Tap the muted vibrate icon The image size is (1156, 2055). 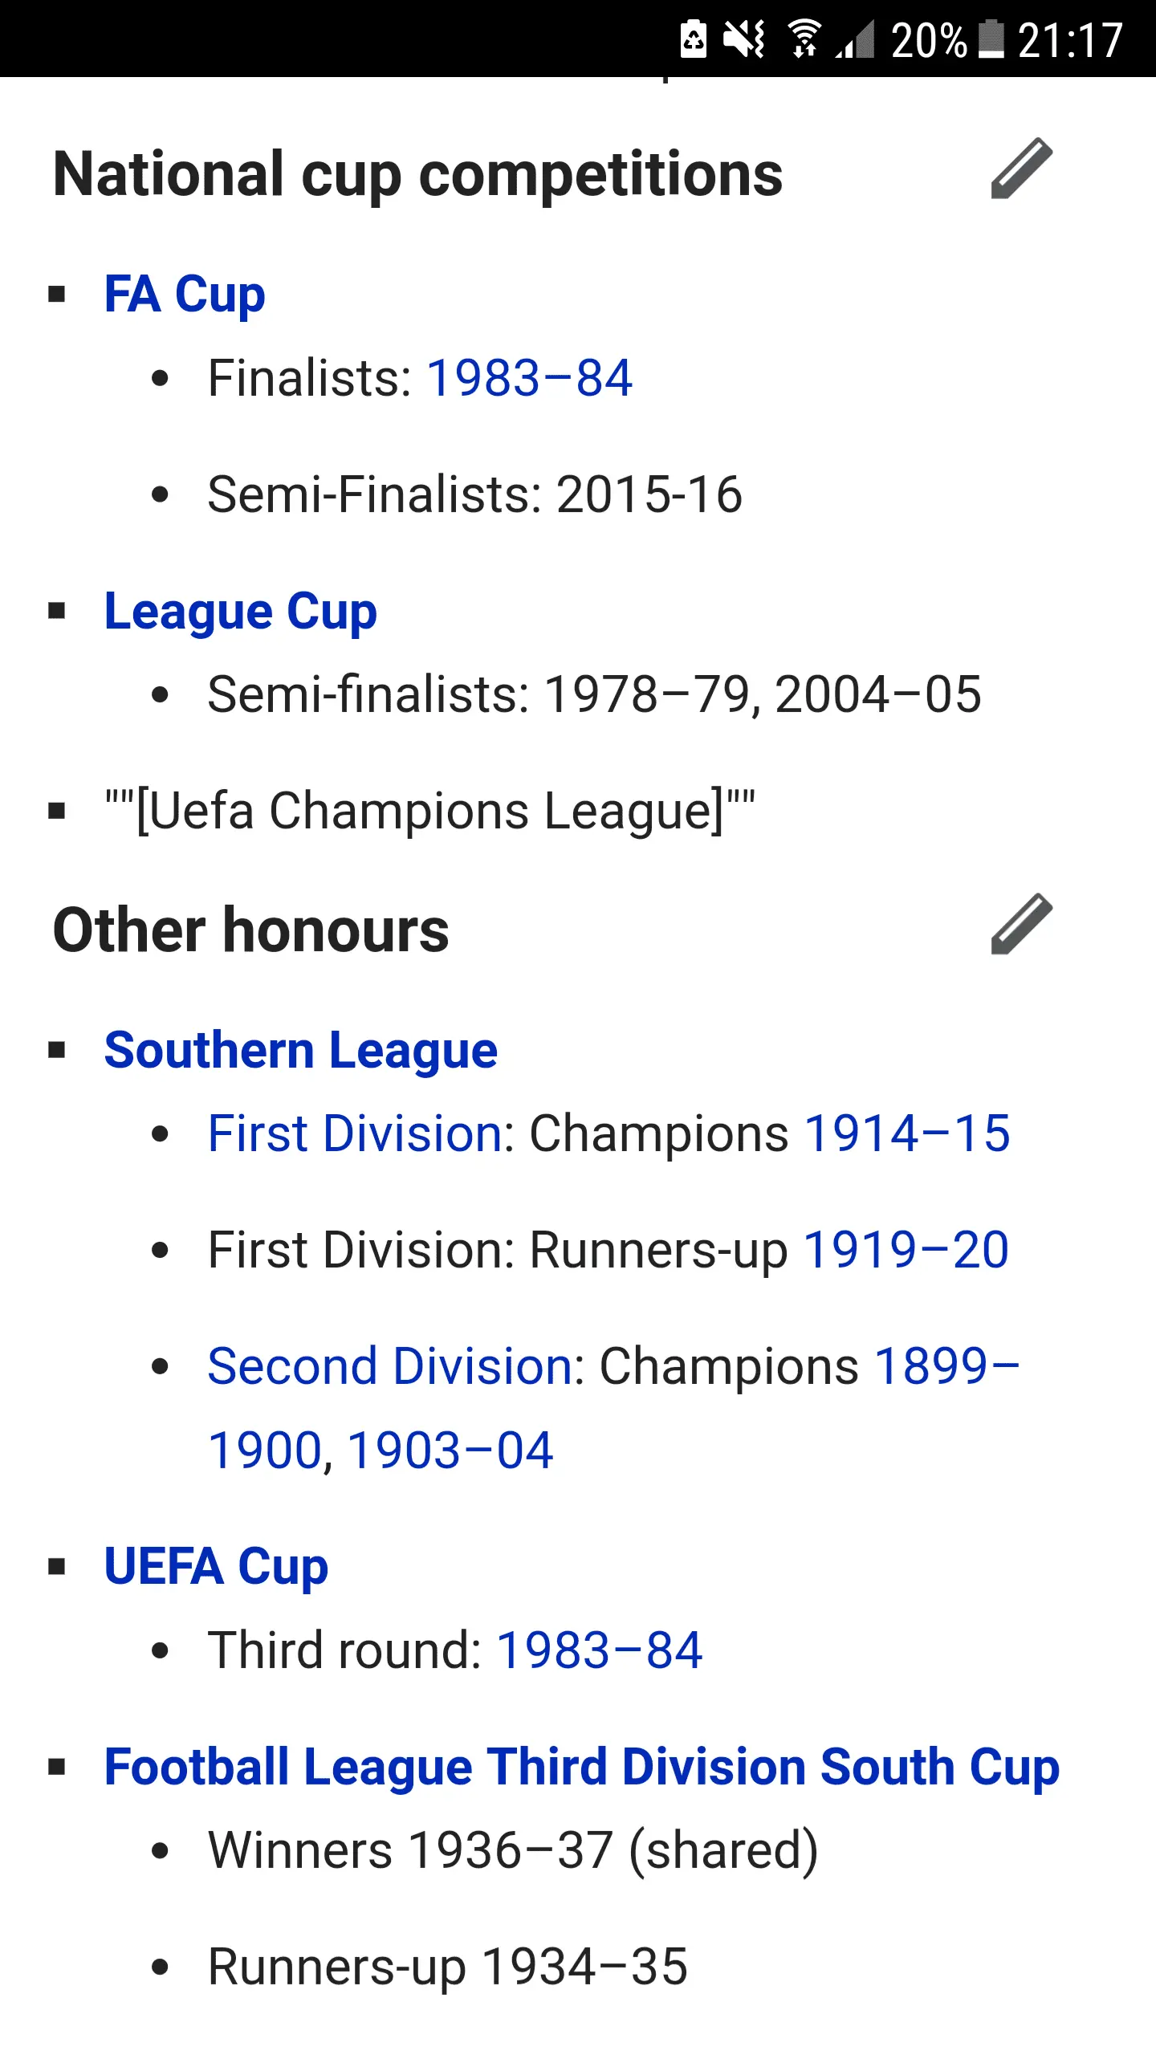click(744, 39)
